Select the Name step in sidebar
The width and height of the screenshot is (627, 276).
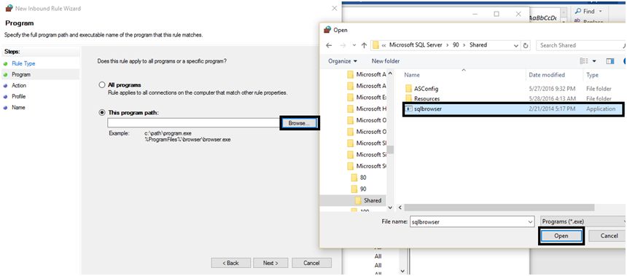coord(18,108)
